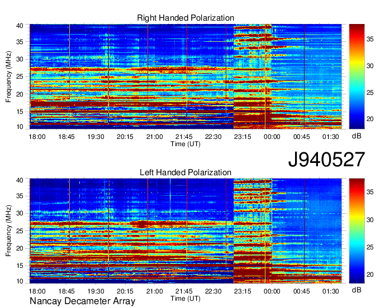This screenshot has height=308, width=380.
Task: Click the 10 MHz frequency tick of Right Handed plot
Action: coord(20,127)
